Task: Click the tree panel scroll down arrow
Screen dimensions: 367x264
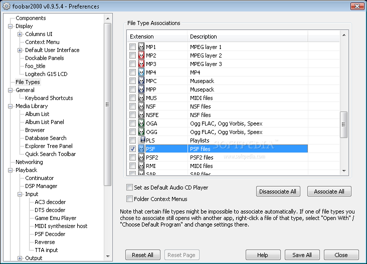Action: point(108,256)
